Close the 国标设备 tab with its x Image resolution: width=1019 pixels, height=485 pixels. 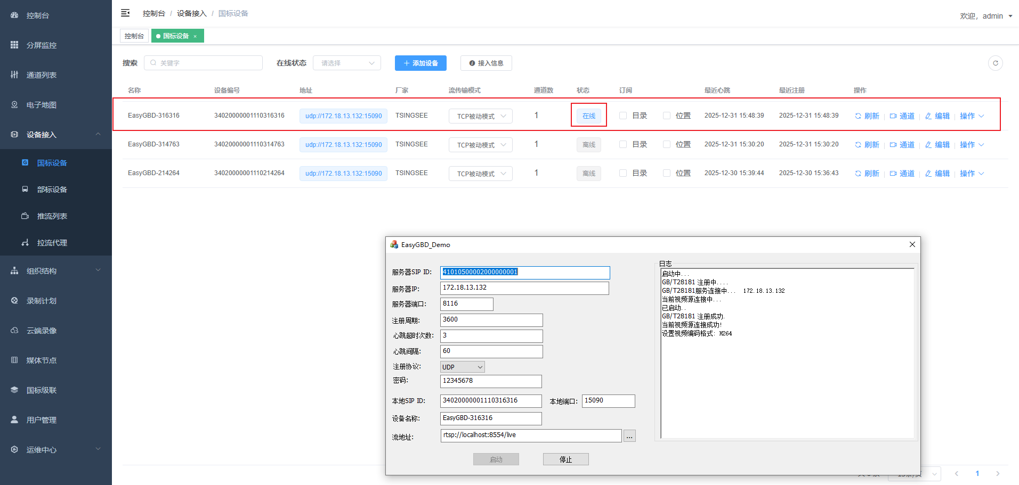(195, 36)
